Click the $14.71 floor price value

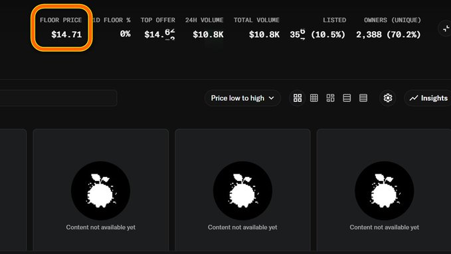66,34
